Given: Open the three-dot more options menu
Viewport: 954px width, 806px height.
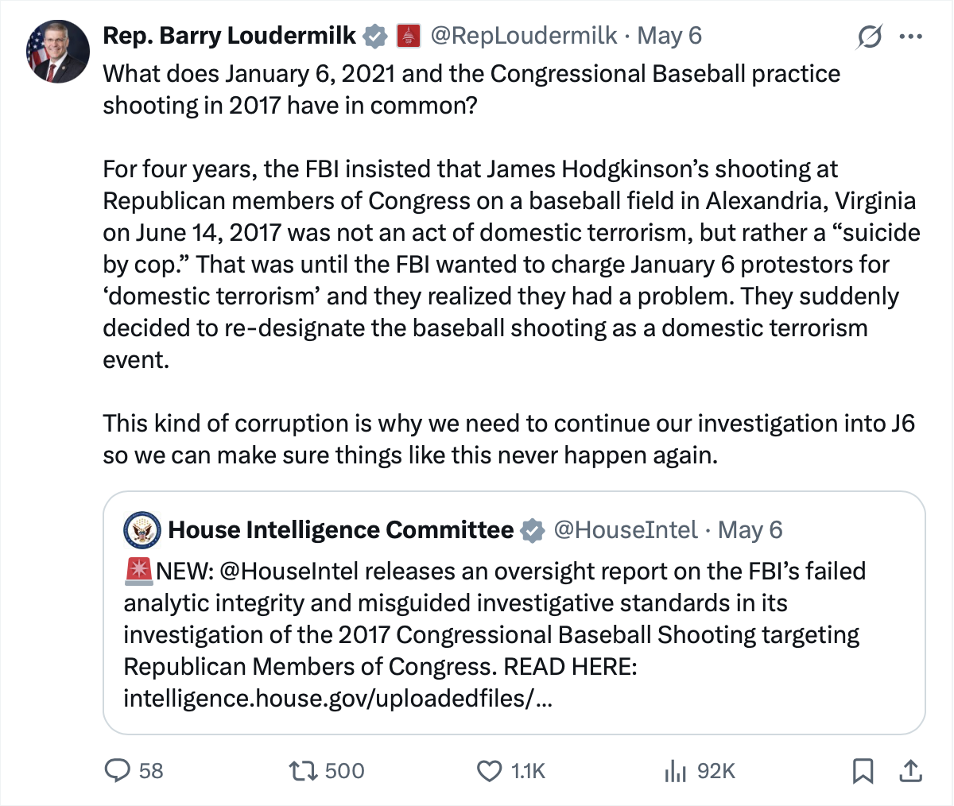Looking at the screenshot, I should pos(911,37).
